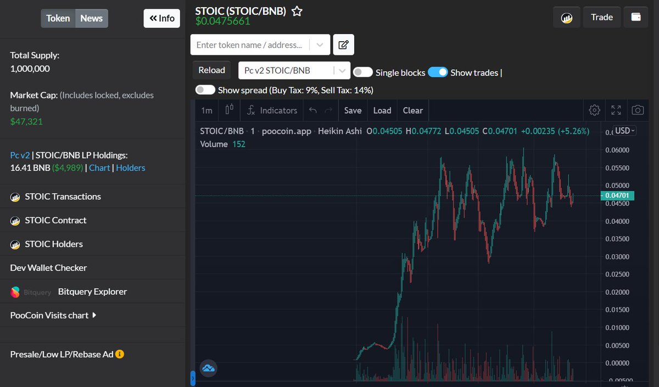Click poocoin icon next to STOIC Contract

point(15,221)
